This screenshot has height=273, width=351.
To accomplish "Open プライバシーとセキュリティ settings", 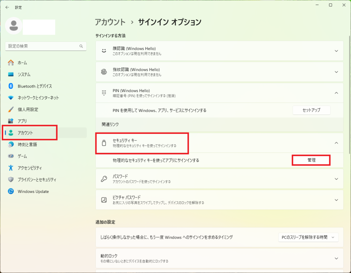I will pyautogui.click(x=37, y=180).
